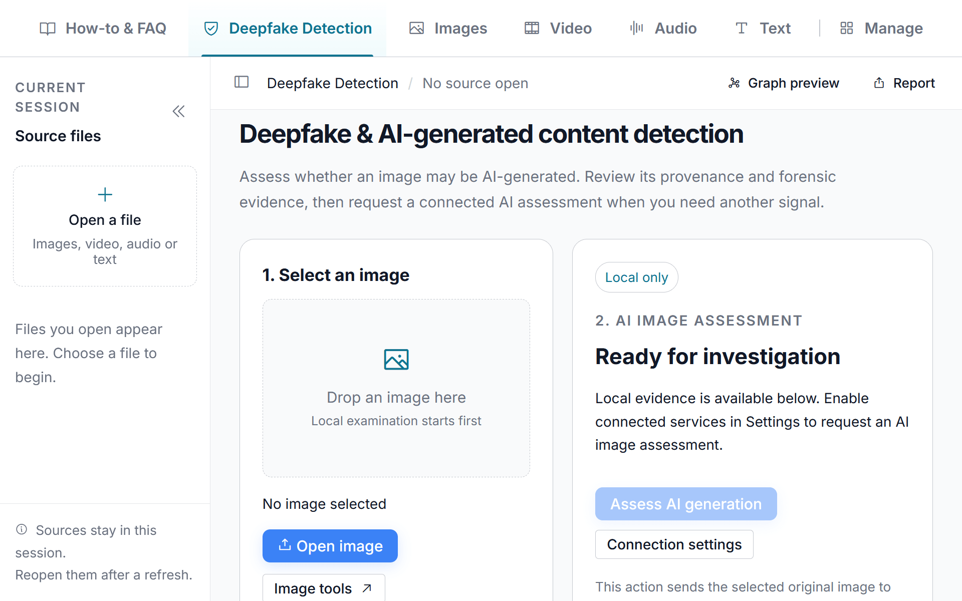The height and width of the screenshot is (601, 962).
Task: Click the 1. Select an image heading
Action: tap(336, 275)
